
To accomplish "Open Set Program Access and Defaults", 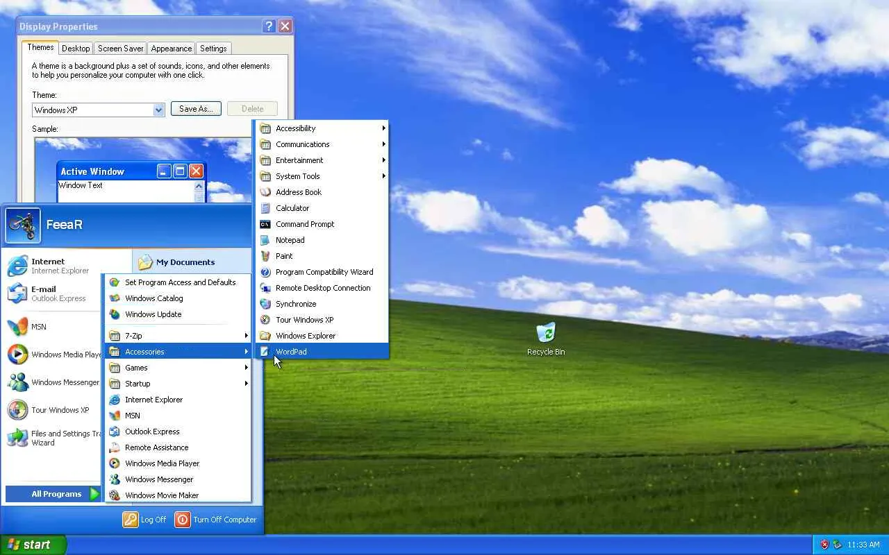I will click(178, 282).
